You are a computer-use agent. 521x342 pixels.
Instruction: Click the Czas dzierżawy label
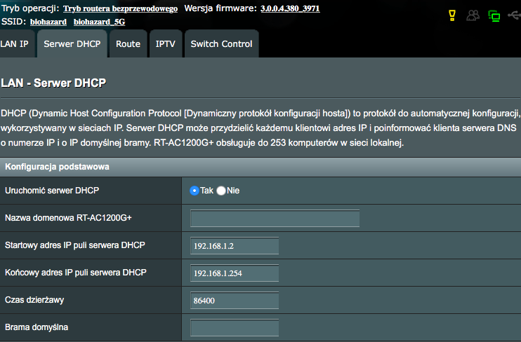pos(34,300)
